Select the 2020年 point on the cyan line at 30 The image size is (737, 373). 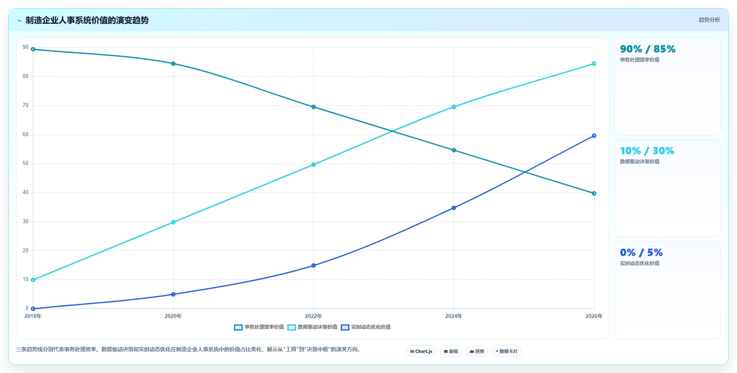173,222
